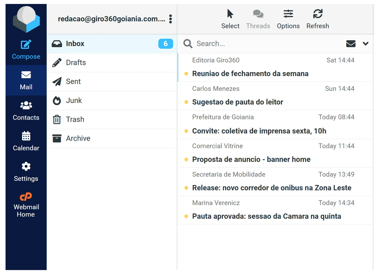Viewport: 380px width, 274px height.
Task: Open the list Options
Action: (x=288, y=19)
